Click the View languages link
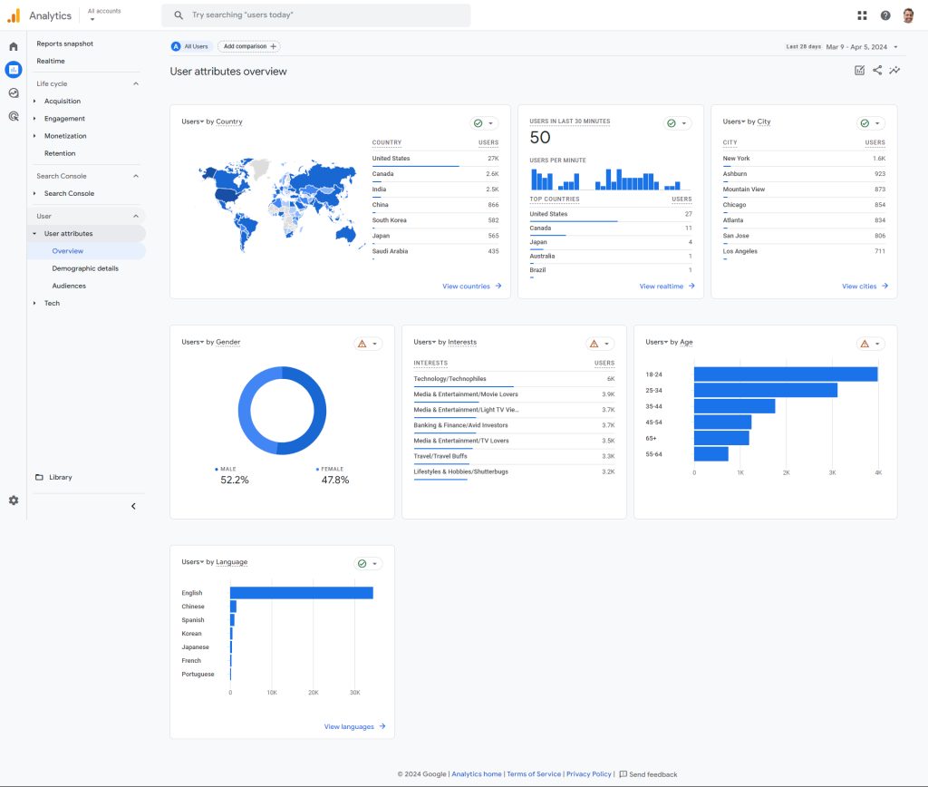 354,726
